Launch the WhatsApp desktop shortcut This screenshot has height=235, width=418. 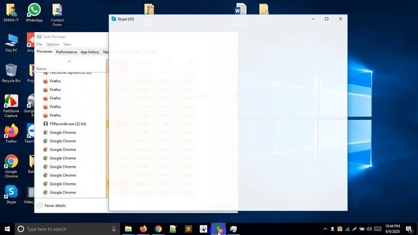coord(34,13)
